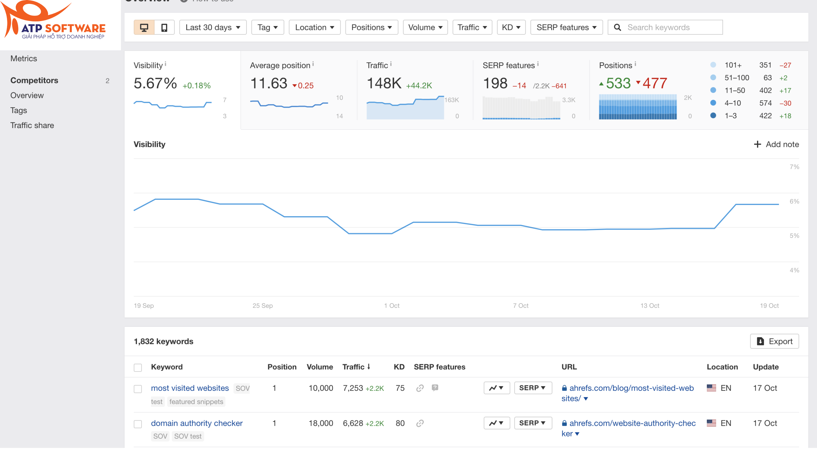This screenshot has height=459, width=817.
Task: Switch to Traffic share in sidebar
Action: tap(32, 125)
